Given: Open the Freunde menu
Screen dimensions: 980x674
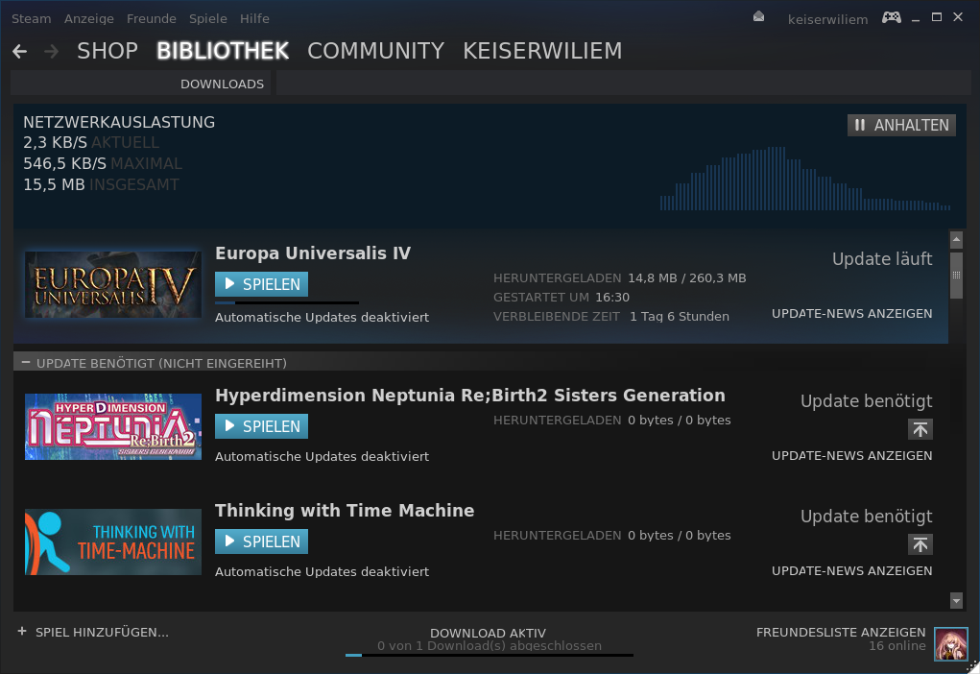Looking at the screenshot, I should click(x=152, y=19).
